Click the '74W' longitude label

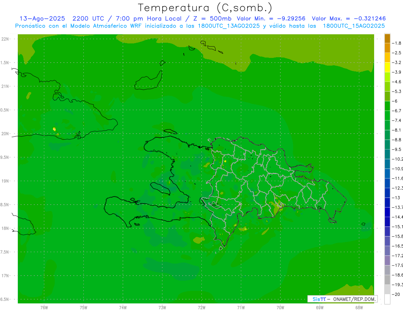click(x=123, y=308)
